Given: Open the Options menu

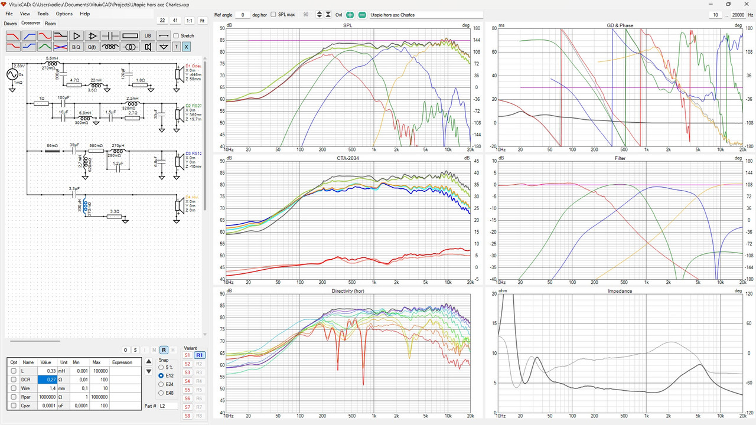Looking at the screenshot, I should pyautogui.click(x=64, y=14).
